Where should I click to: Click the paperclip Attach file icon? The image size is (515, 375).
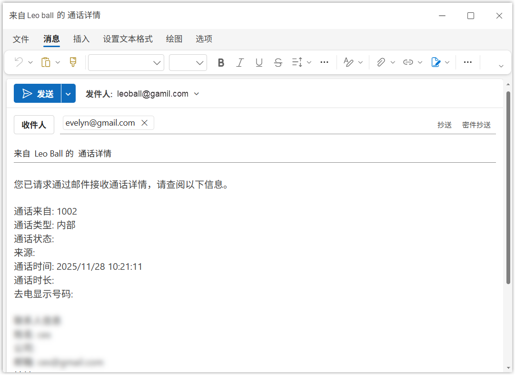tap(381, 62)
